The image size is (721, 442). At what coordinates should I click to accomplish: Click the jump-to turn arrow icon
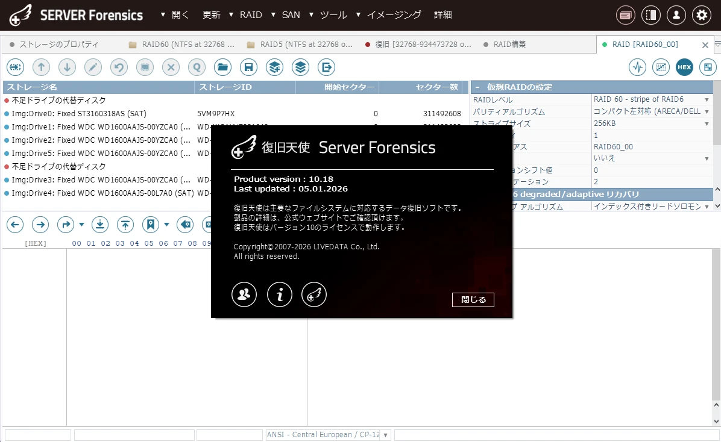pyautogui.click(x=66, y=225)
